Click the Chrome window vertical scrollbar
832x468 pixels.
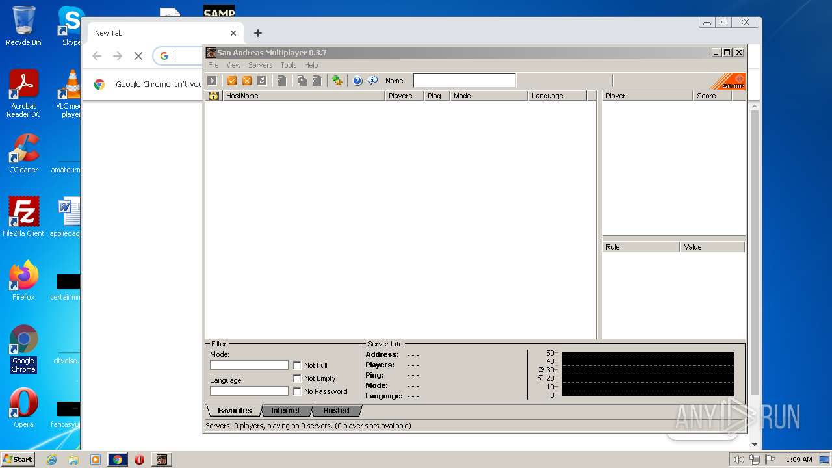coord(754,253)
